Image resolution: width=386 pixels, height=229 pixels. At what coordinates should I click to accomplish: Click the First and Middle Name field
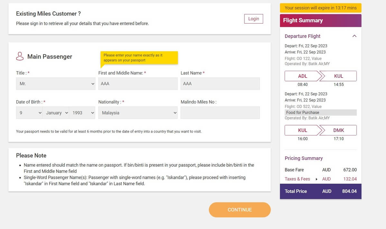click(x=138, y=84)
